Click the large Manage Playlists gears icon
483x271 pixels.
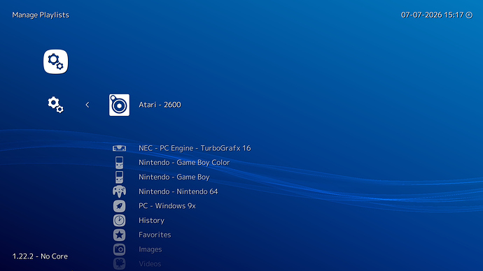56,61
